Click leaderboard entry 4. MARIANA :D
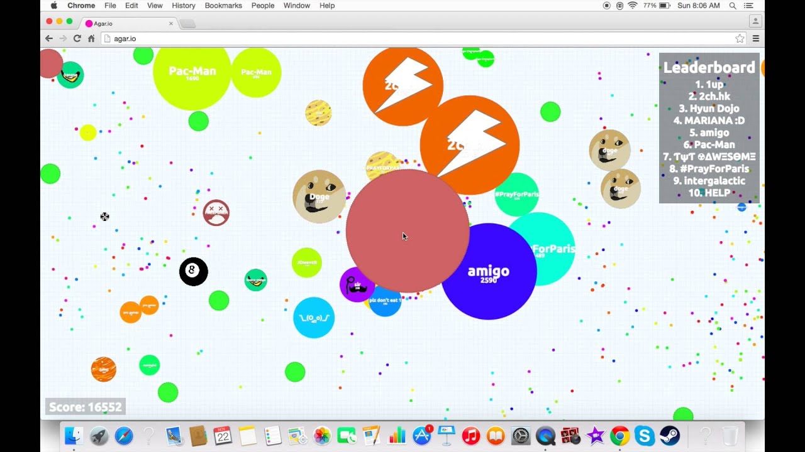Image resolution: width=805 pixels, height=452 pixels. click(709, 121)
